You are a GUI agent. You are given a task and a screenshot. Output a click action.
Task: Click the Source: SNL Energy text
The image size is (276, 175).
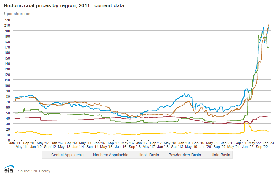pyautogui.click(x=34, y=171)
